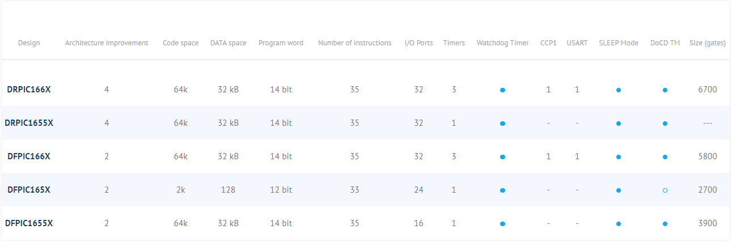The width and height of the screenshot is (732, 242).
Task: Click the Architecture improvement column header
Action: [x=107, y=43]
